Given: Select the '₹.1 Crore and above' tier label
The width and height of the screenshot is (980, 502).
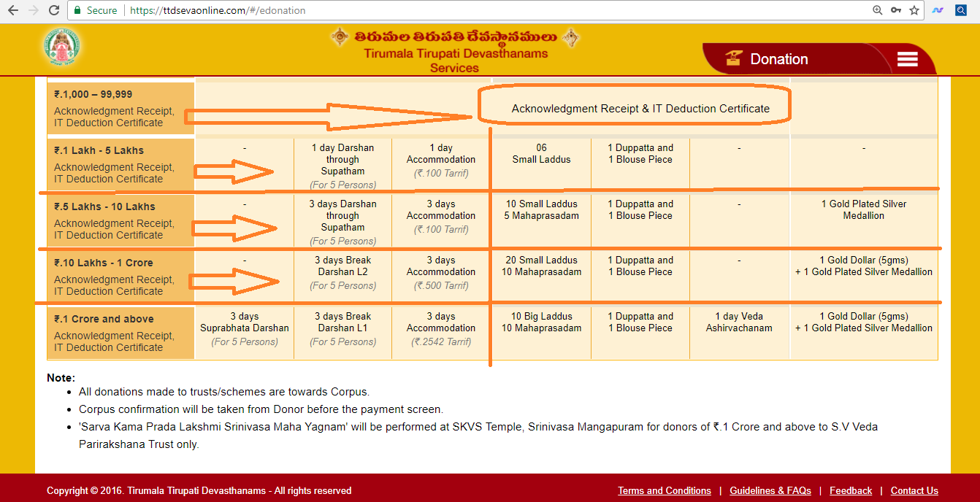Looking at the screenshot, I should (x=104, y=319).
